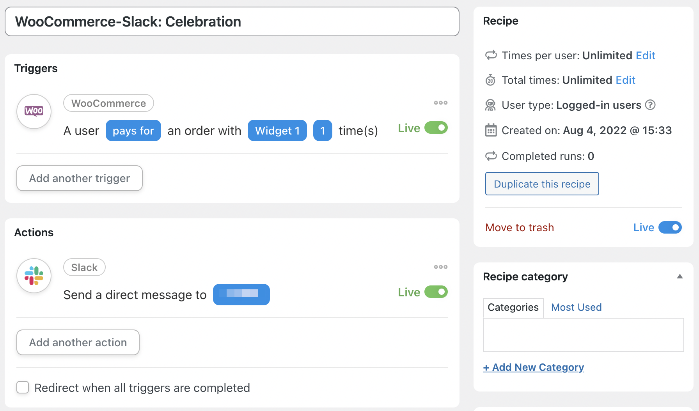This screenshot has width=699, height=411.
Task: Click the 'Triggers' section heading
Action: click(36, 68)
